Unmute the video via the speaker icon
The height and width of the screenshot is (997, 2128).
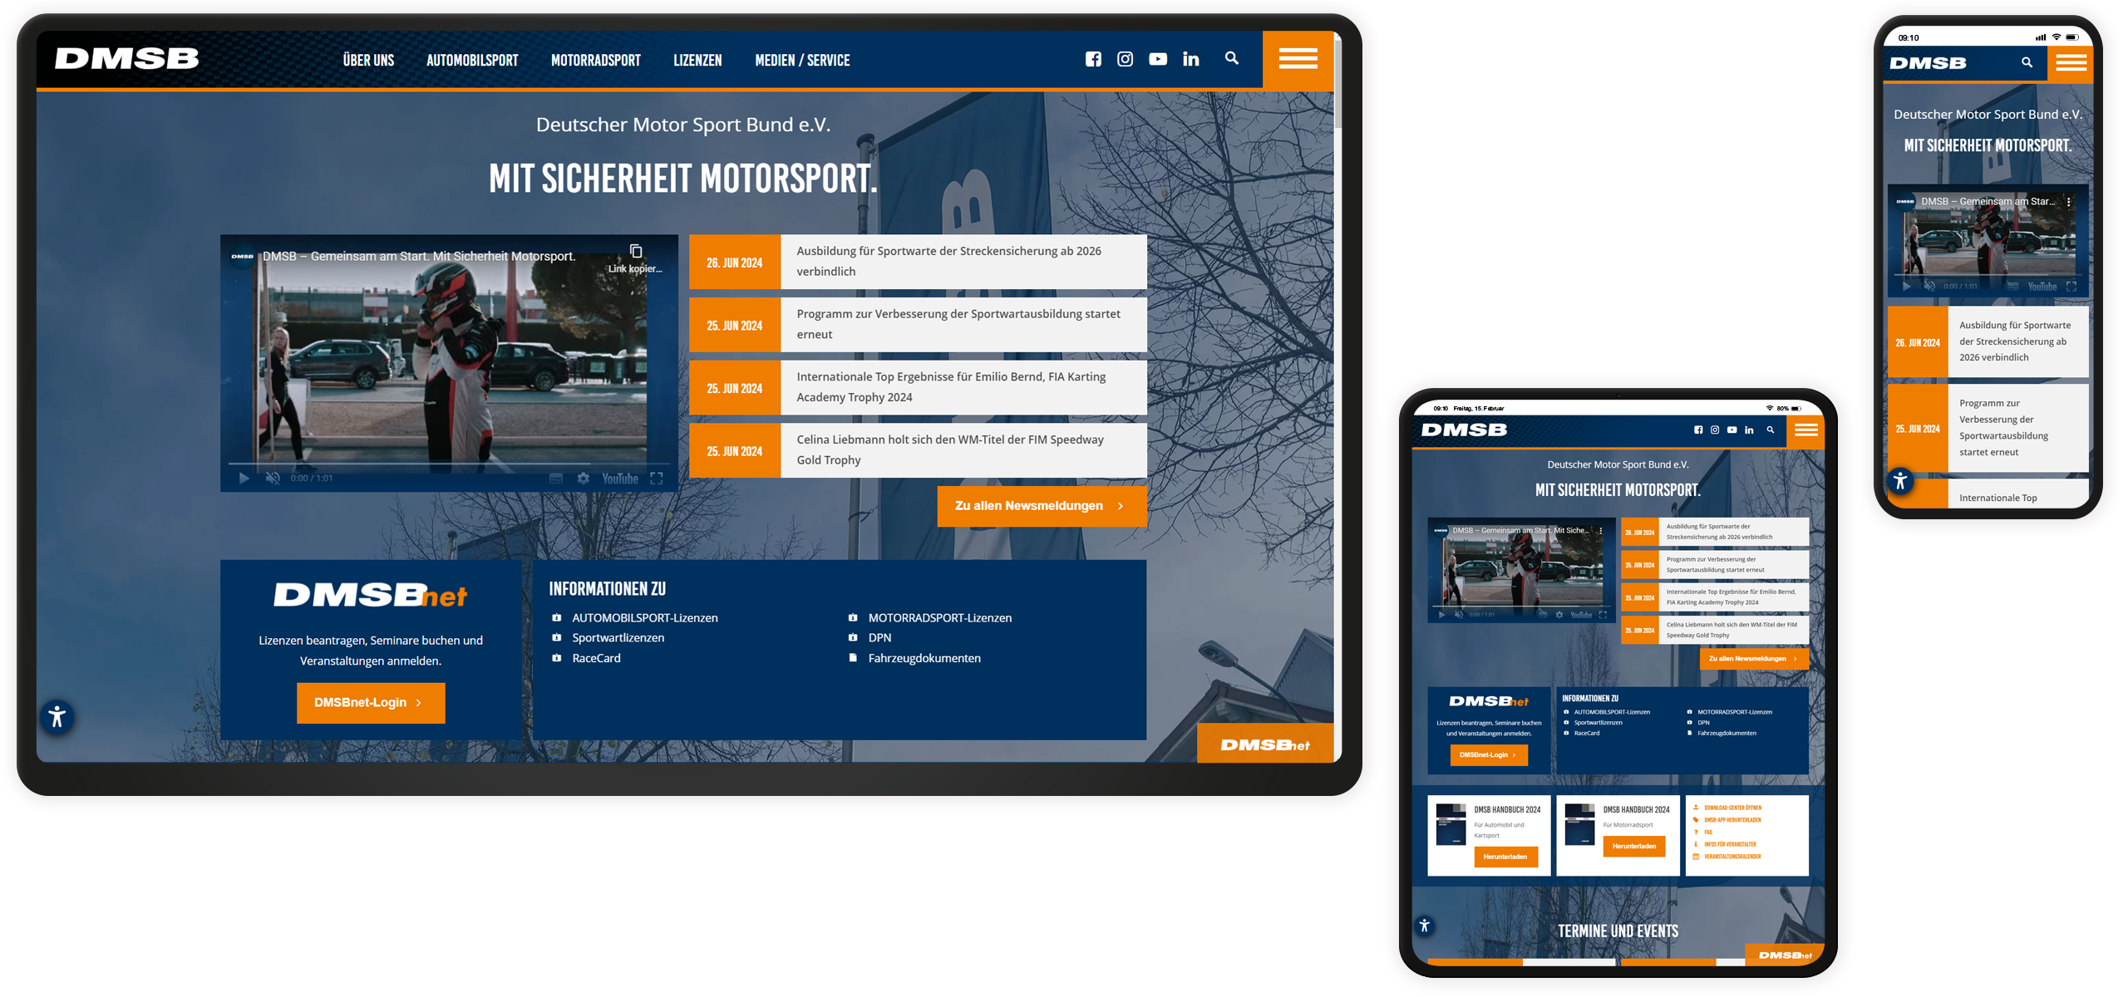coord(273,479)
